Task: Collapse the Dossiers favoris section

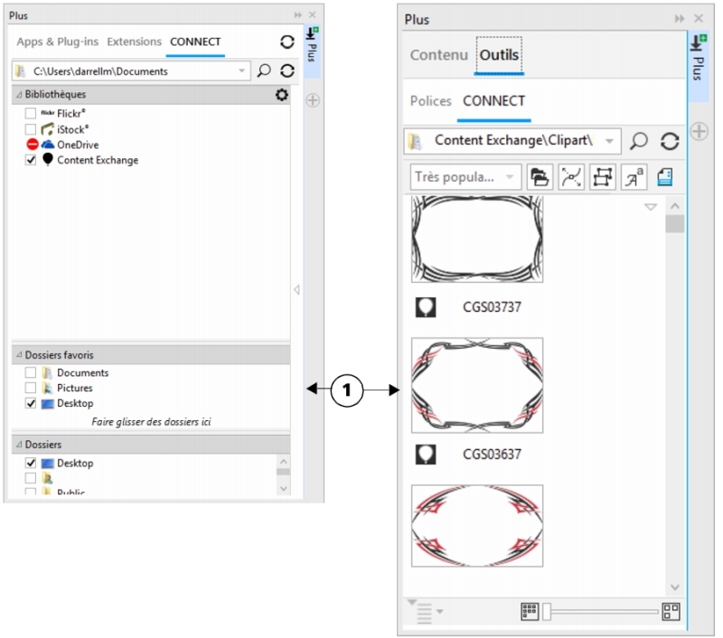Action: (18, 355)
